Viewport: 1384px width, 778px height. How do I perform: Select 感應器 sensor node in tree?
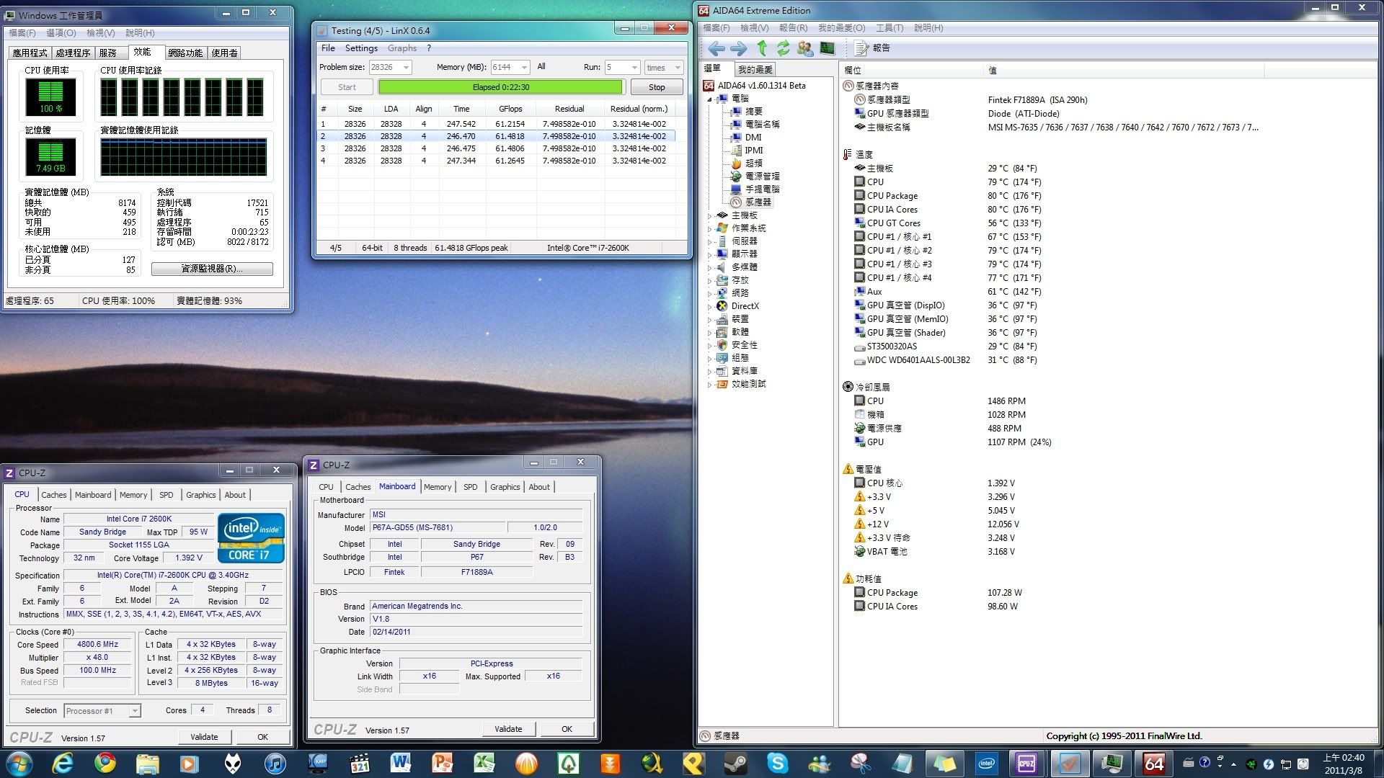[x=758, y=202]
